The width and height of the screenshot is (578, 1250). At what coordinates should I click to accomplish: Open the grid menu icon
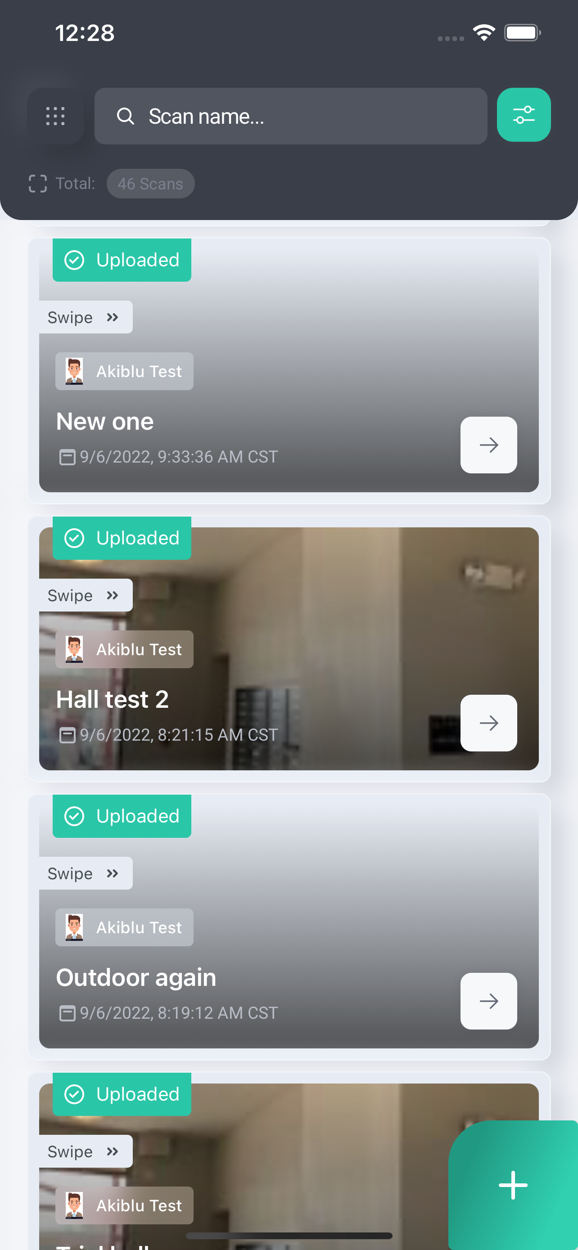[x=55, y=116]
